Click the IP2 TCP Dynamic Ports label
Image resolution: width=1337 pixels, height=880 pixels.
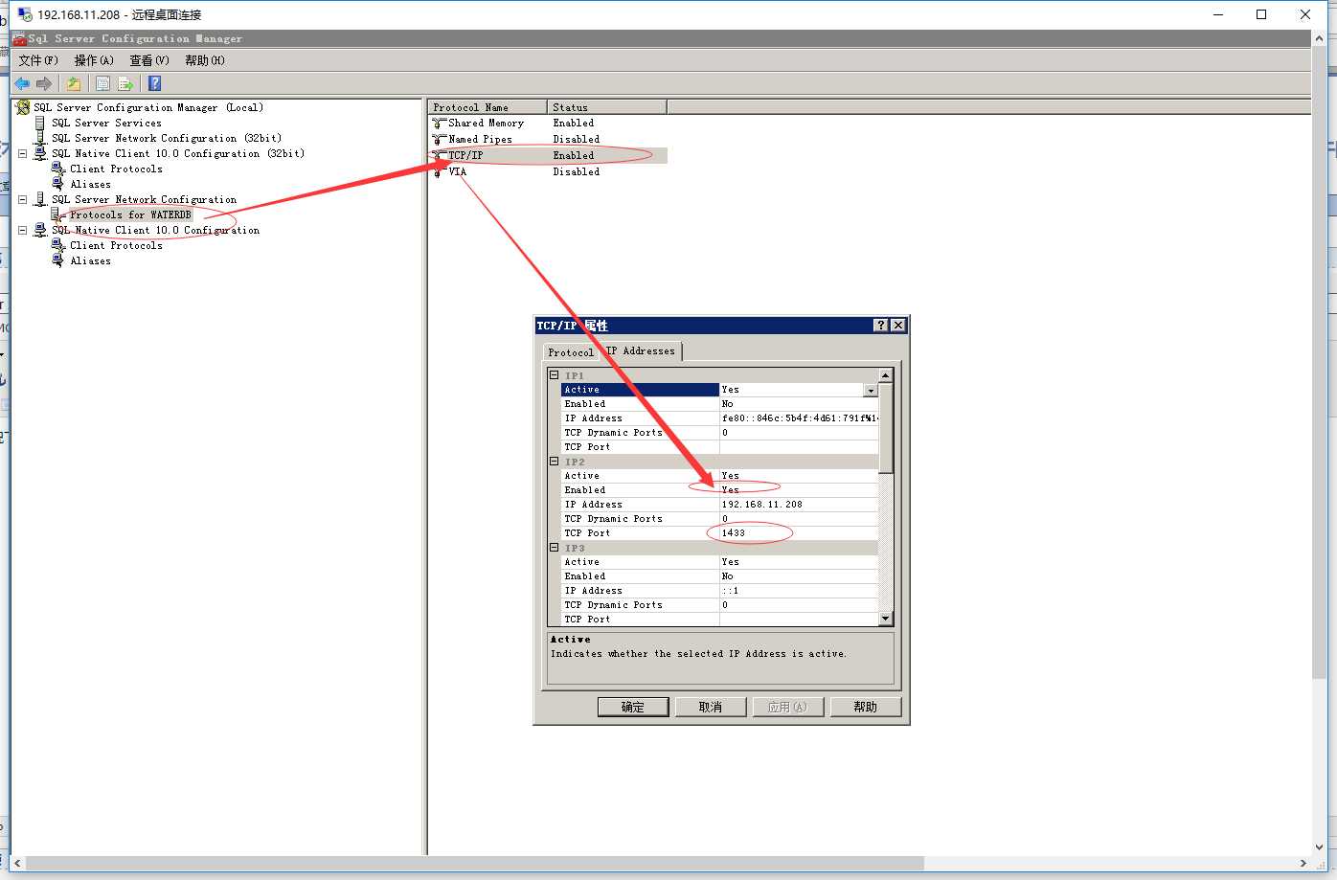point(613,518)
